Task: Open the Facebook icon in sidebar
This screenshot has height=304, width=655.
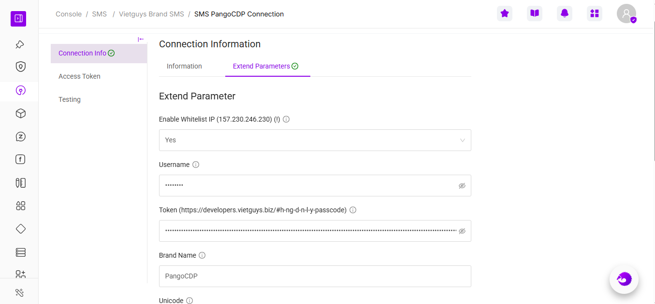Action: click(x=20, y=160)
